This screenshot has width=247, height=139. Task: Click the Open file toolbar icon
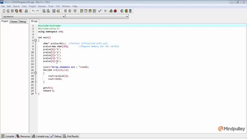pos(8,11)
